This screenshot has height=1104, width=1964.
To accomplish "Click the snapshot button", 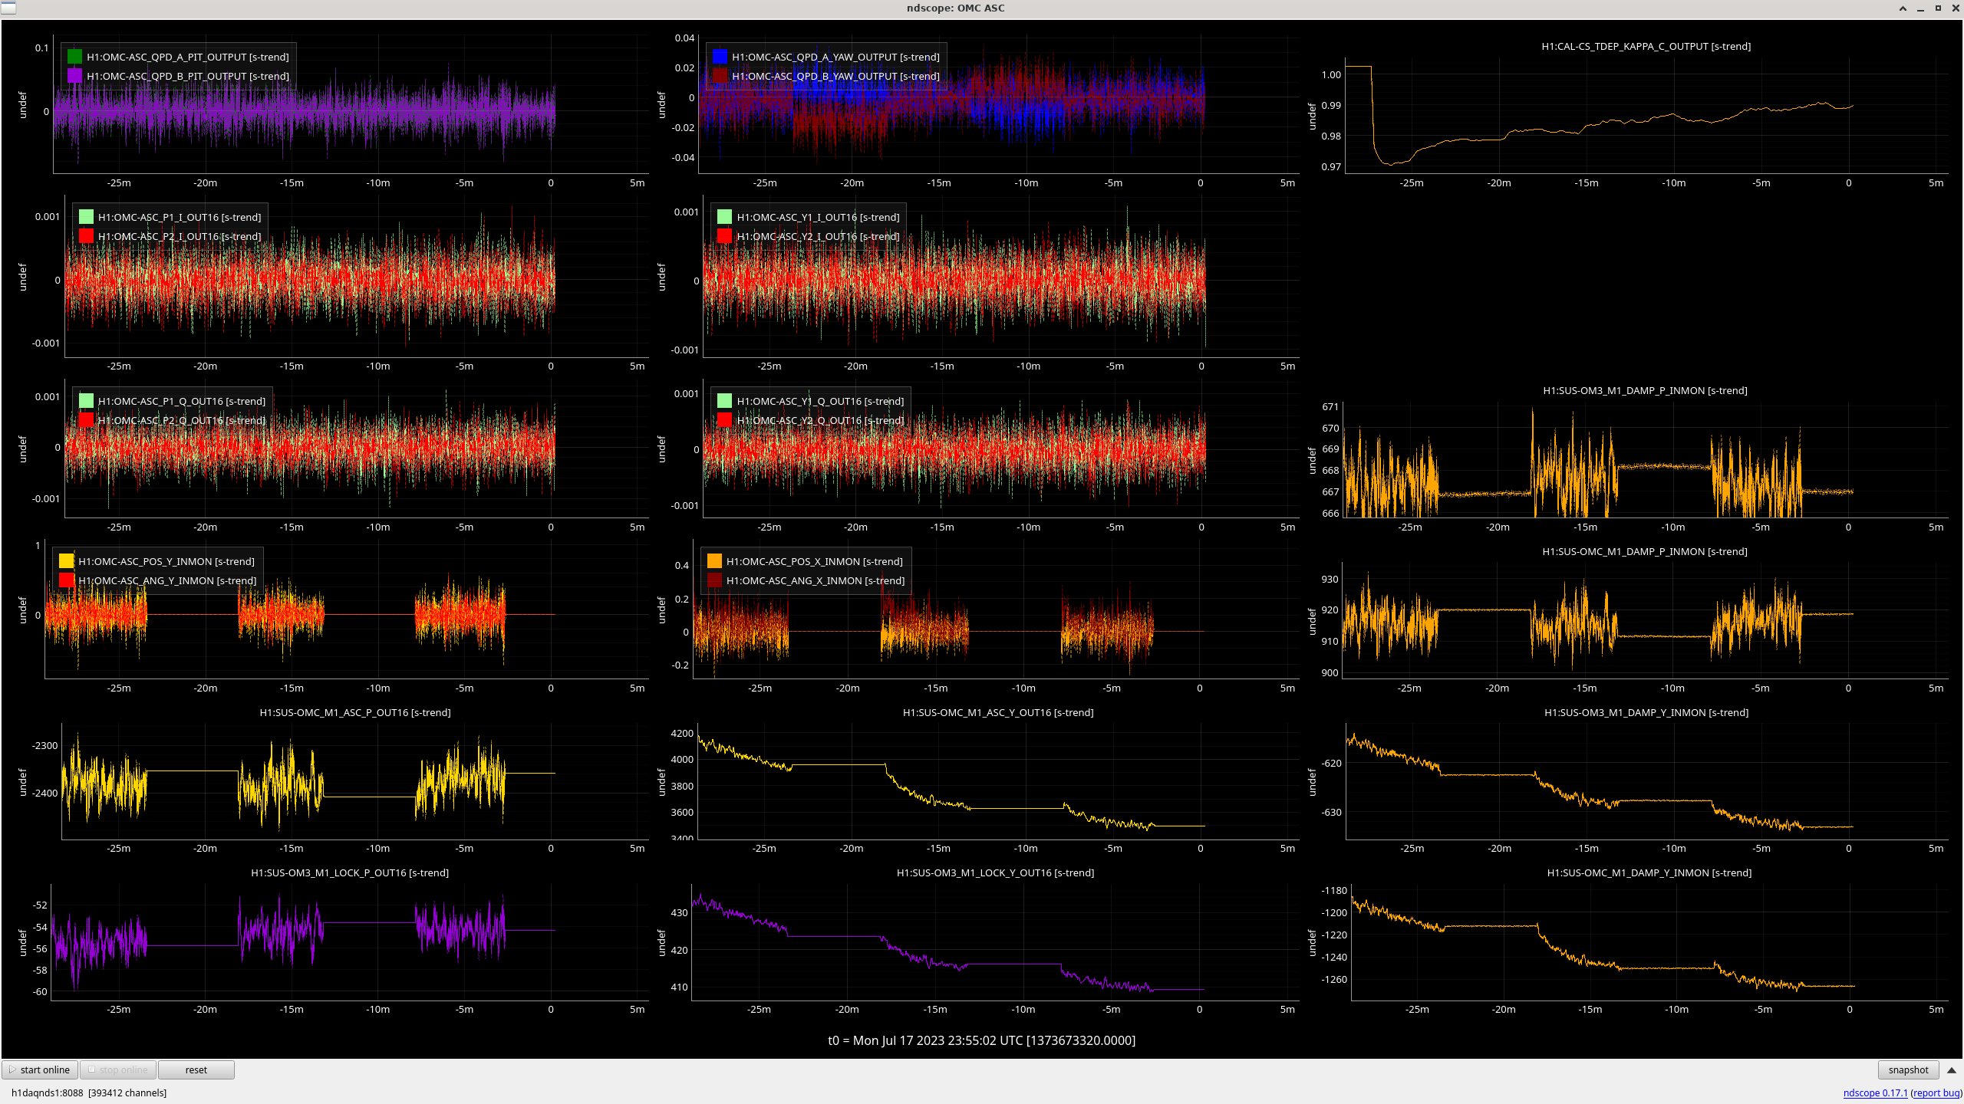I will pyautogui.click(x=1907, y=1069).
